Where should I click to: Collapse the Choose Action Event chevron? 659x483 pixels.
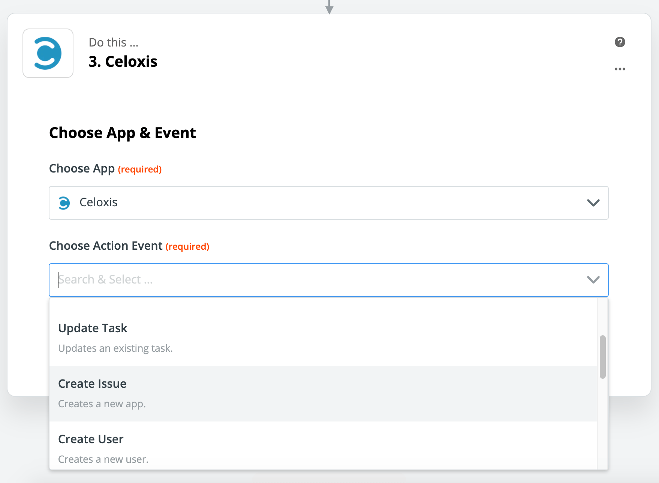tap(593, 280)
